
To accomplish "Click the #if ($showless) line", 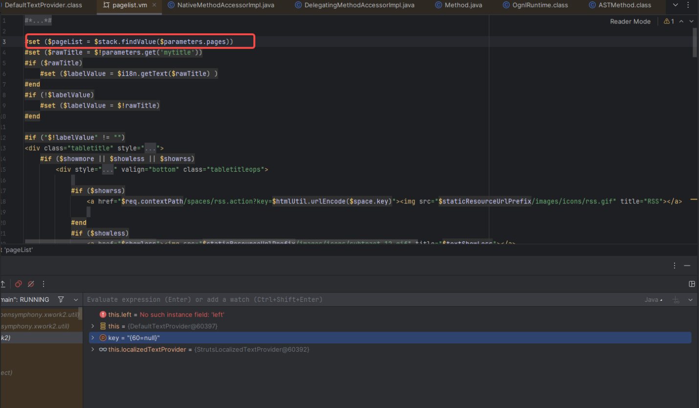I will click(100, 233).
